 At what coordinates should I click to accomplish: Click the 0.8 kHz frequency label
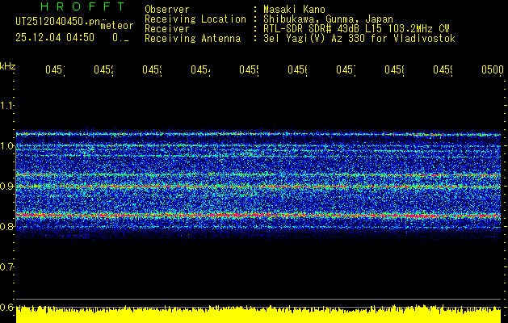6,226
